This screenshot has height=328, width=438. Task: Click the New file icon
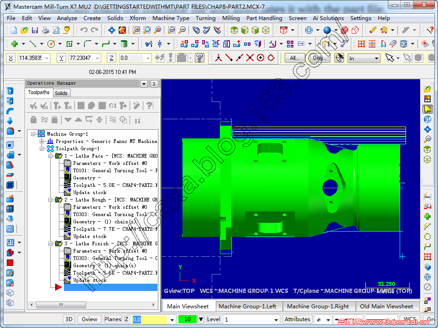14,30
